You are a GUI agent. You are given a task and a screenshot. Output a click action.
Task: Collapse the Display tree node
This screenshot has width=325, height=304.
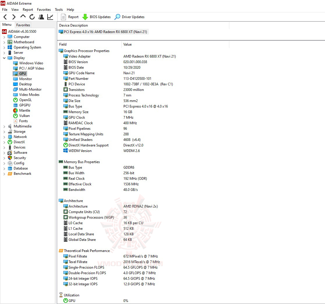4,58
